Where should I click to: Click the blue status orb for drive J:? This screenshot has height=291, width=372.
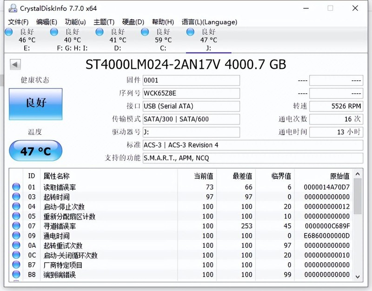pyautogui.click(x=190, y=32)
